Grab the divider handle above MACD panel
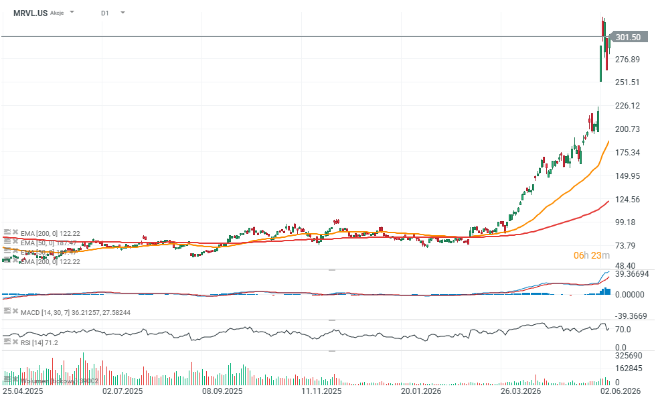The height and width of the screenshot is (402, 656). (332, 270)
